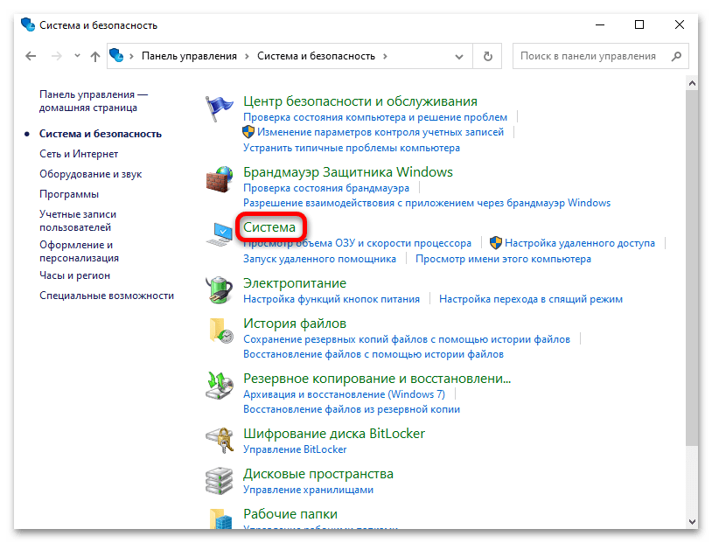
Task: Click Восстановление файлов из резервной копии
Action: (352, 409)
